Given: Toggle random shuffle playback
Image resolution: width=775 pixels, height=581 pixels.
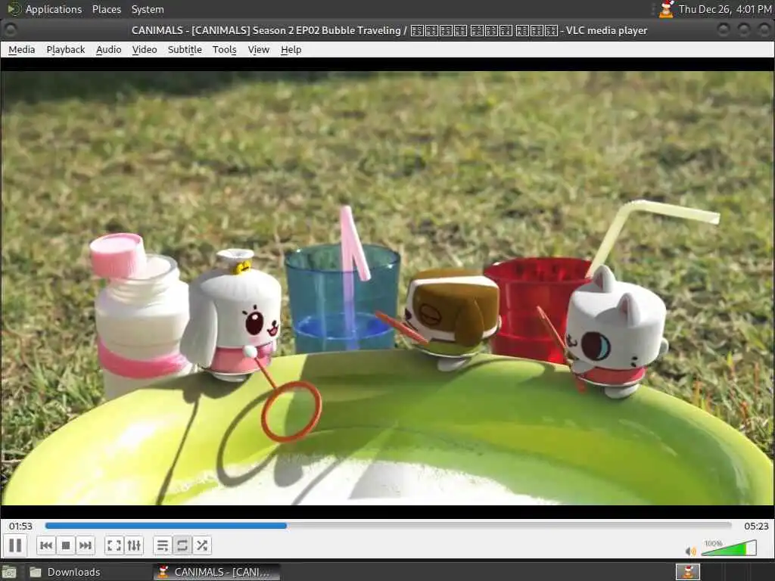Looking at the screenshot, I should coord(201,545).
